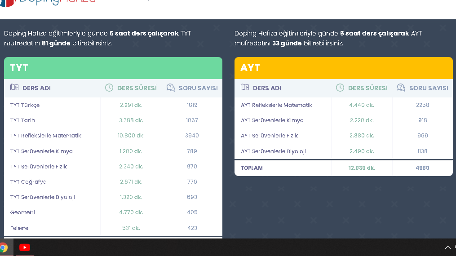Click the TYT Coğrafya row name
Viewport: 456px width, 256px height.
coord(28,182)
